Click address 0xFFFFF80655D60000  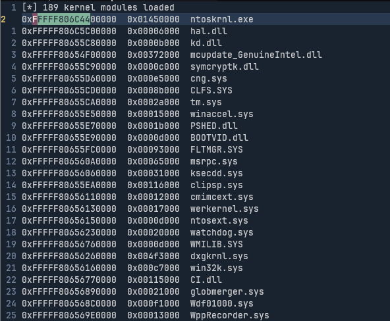click(x=69, y=78)
